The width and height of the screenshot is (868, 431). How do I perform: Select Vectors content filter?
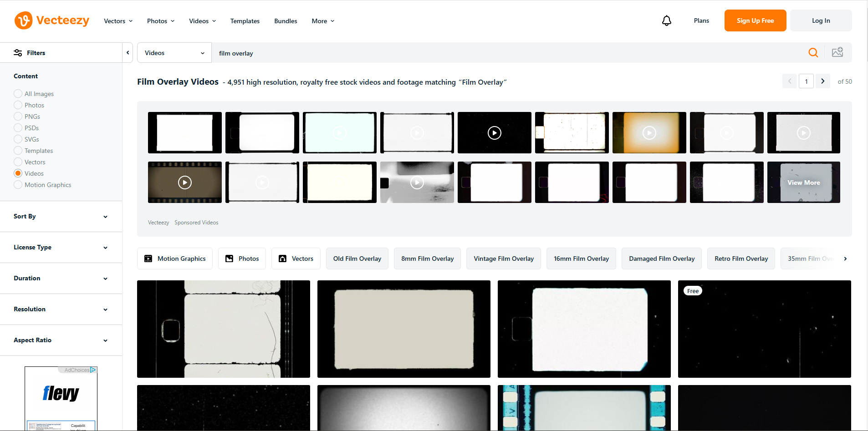coord(18,162)
